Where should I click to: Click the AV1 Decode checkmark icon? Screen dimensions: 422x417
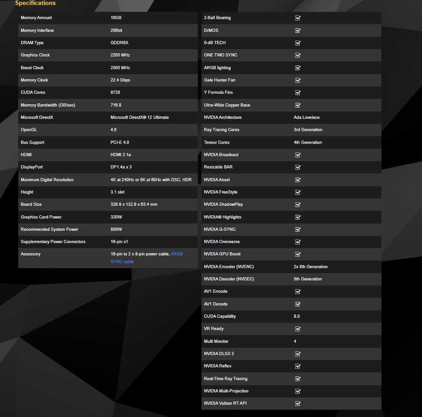pos(298,305)
